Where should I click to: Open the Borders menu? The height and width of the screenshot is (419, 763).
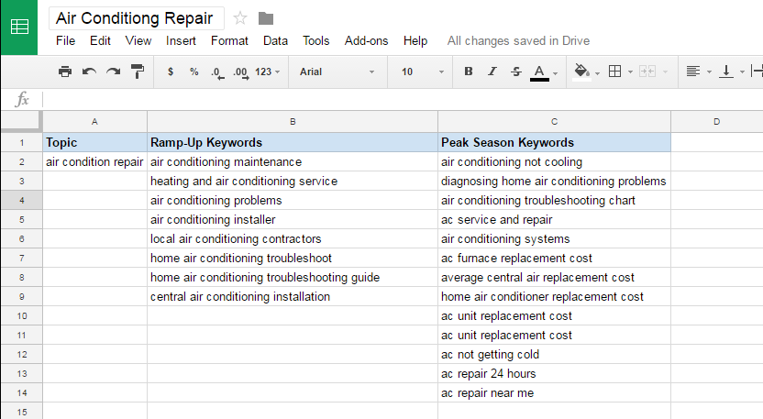(x=621, y=72)
